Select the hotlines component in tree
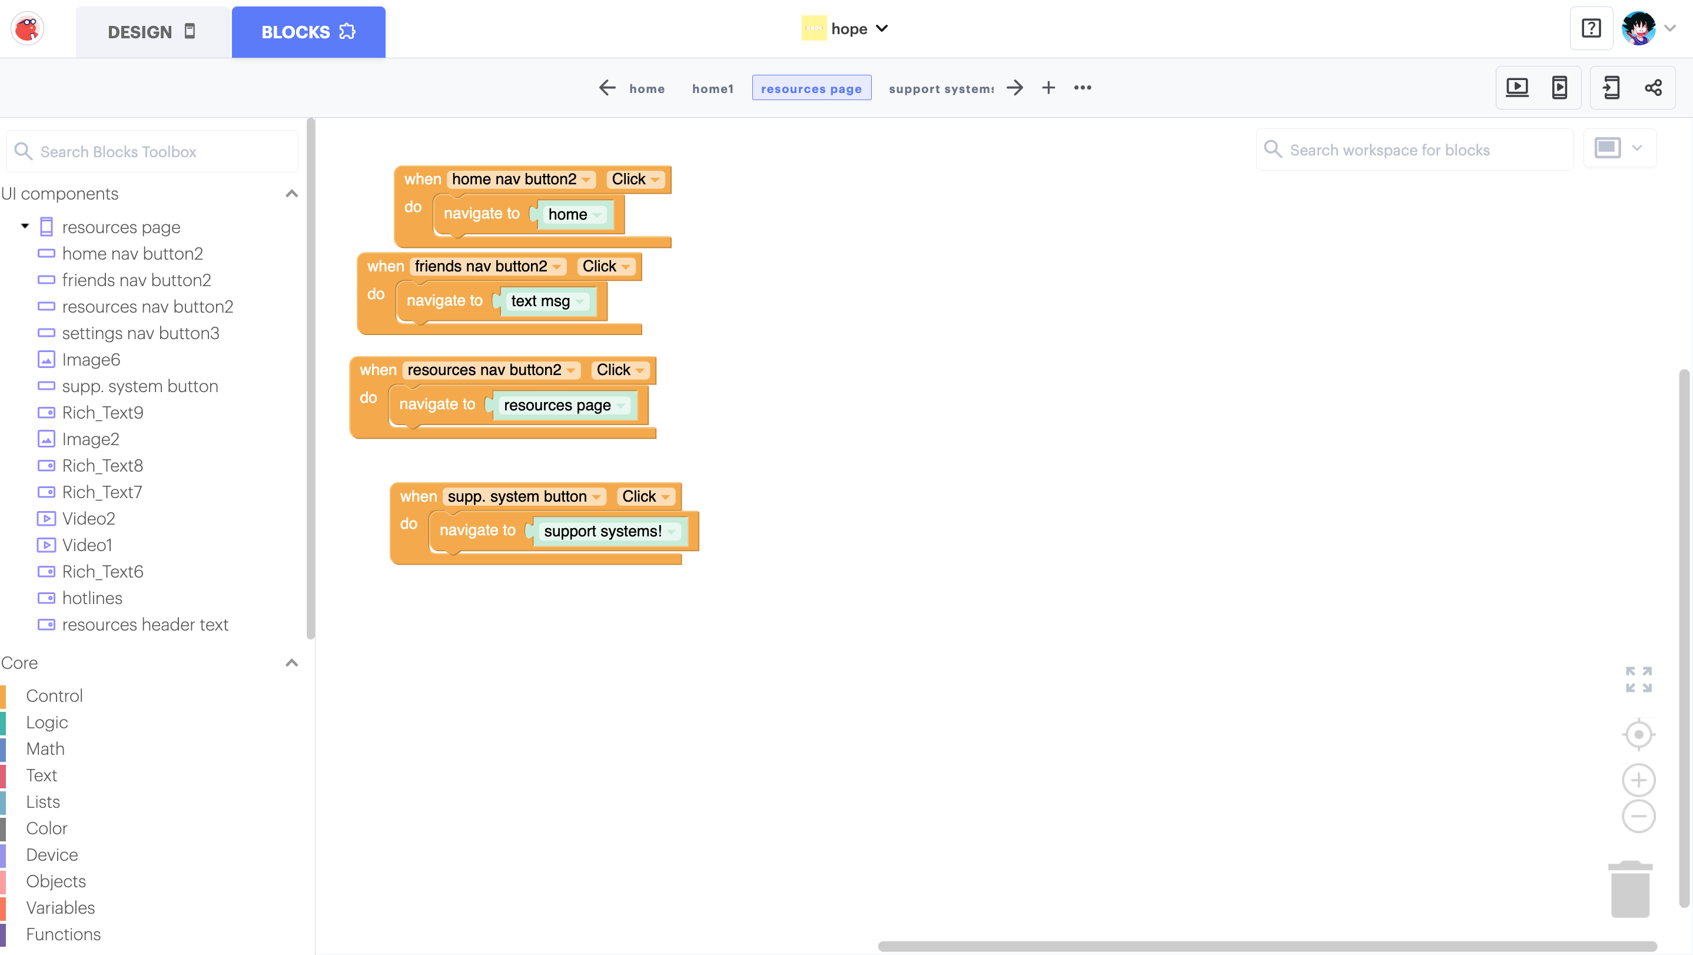The image size is (1693, 955). pos(92,598)
